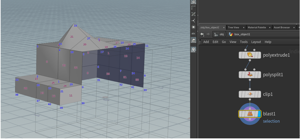Click the back arrow in network path bar
This screenshot has width=300, height=140.
click(202, 34)
